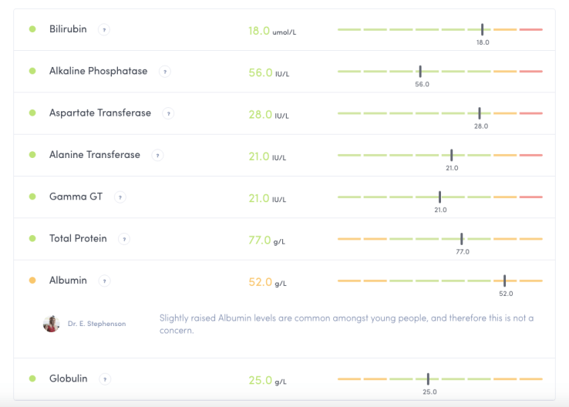Click the Total Protein range bar marker
Image resolution: width=569 pixels, height=407 pixels.
point(462,239)
